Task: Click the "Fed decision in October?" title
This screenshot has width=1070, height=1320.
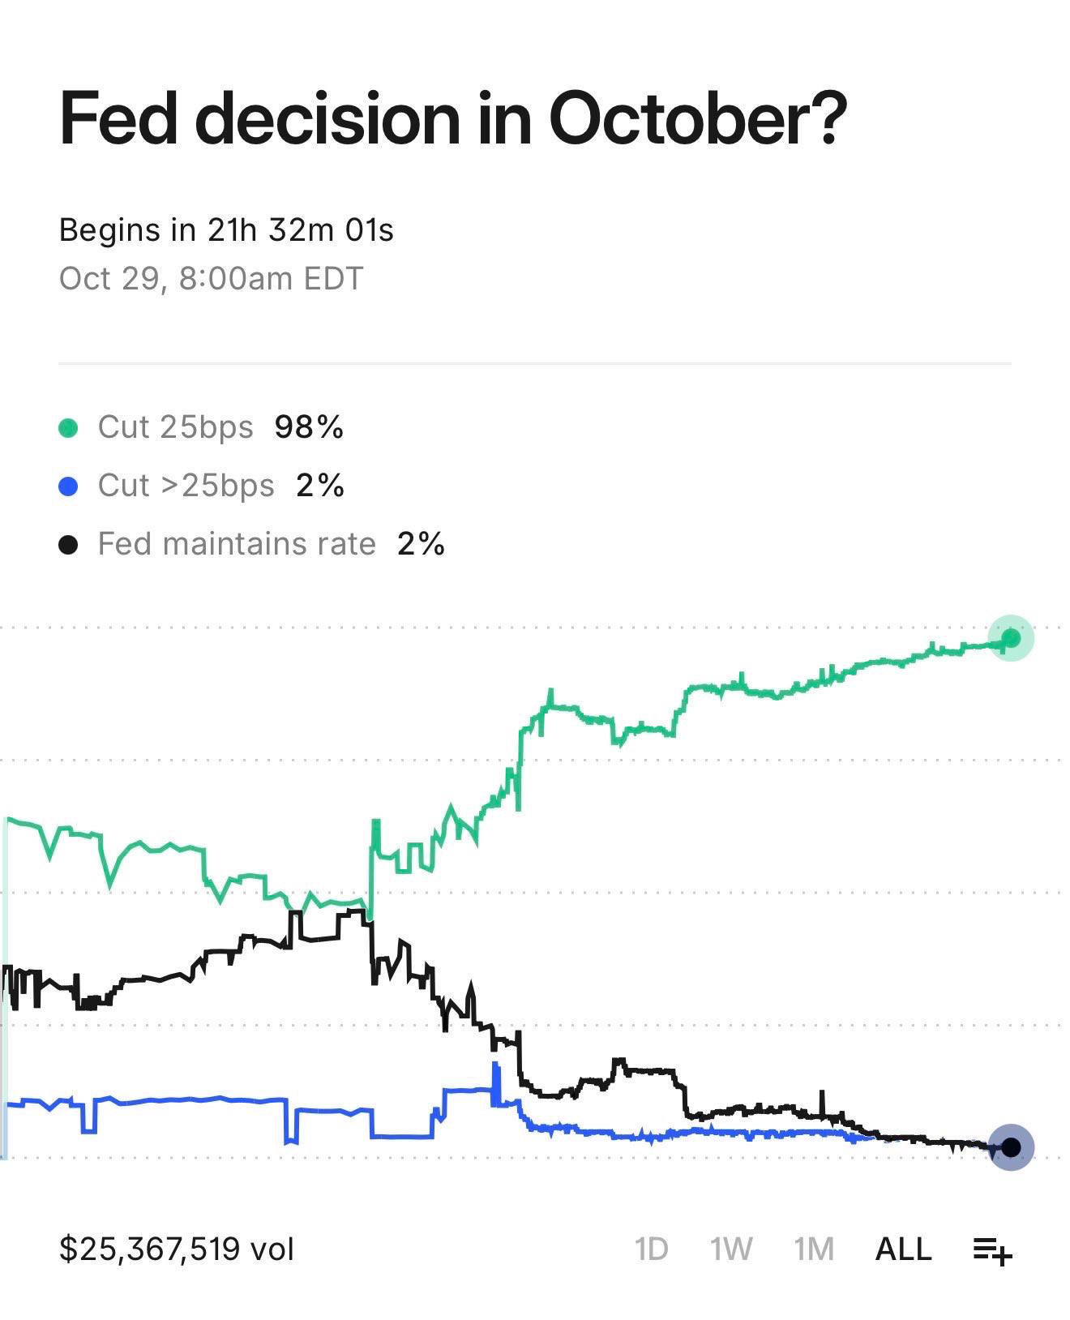Action: click(x=453, y=118)
